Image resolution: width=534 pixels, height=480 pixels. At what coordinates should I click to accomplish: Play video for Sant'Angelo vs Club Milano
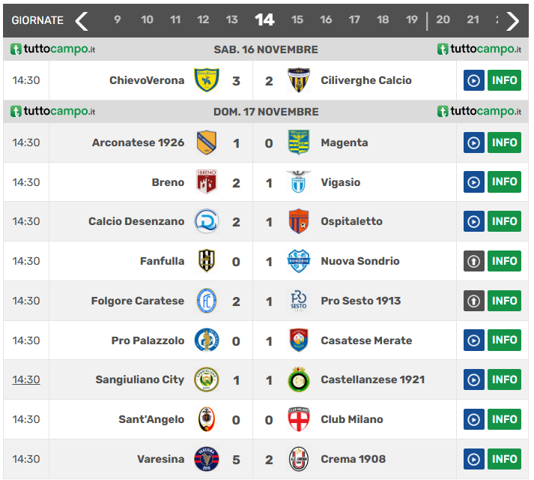pos(473,419)
